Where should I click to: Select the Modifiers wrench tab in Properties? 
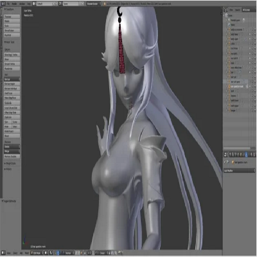pos(246,154)
